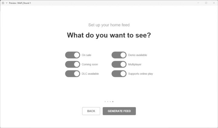Toggle the Multiplayer switch
Viewport: 218px width, 128px height.
(119, 64)
